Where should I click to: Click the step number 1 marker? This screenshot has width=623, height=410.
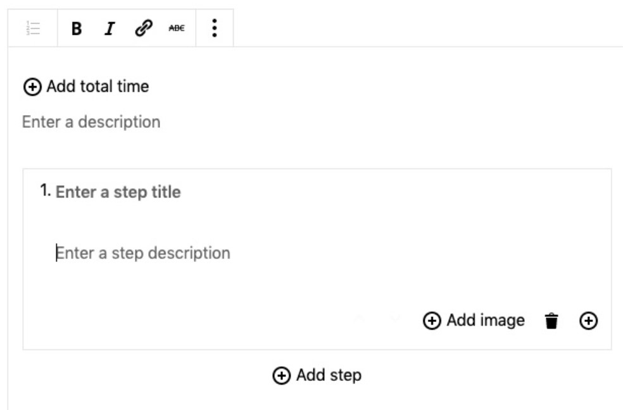[45, 191]
